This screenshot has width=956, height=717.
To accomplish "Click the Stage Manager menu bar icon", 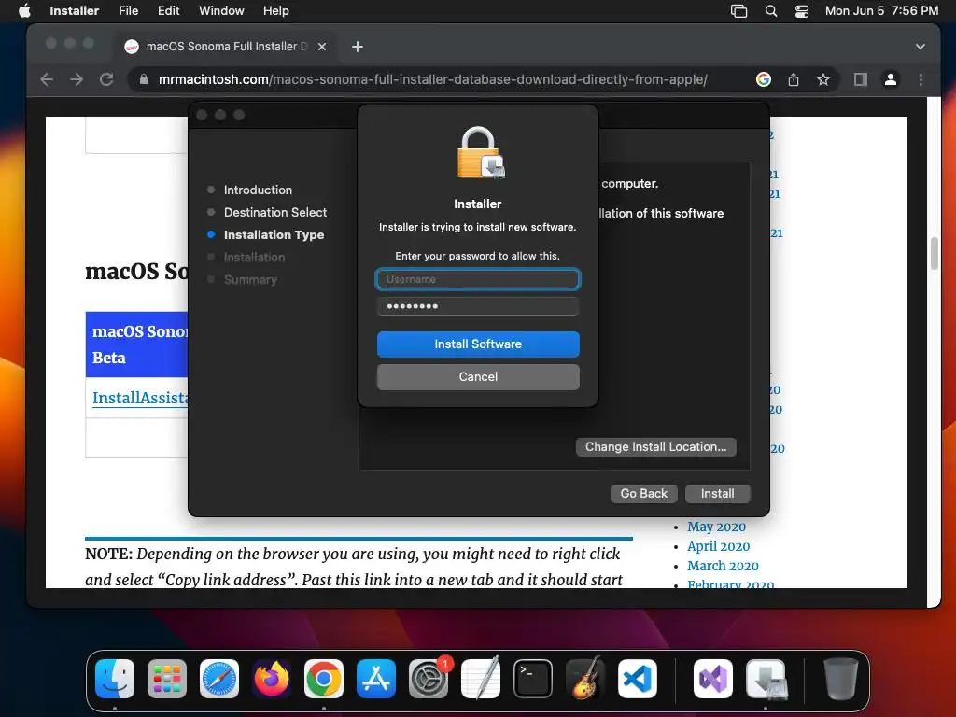I will click(739, 10).
